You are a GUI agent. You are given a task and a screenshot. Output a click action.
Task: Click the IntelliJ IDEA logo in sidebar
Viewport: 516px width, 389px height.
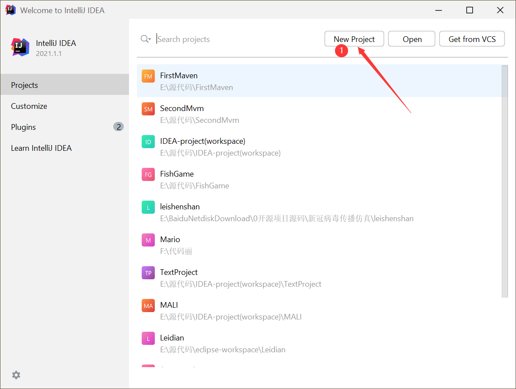tap(20, 47)
